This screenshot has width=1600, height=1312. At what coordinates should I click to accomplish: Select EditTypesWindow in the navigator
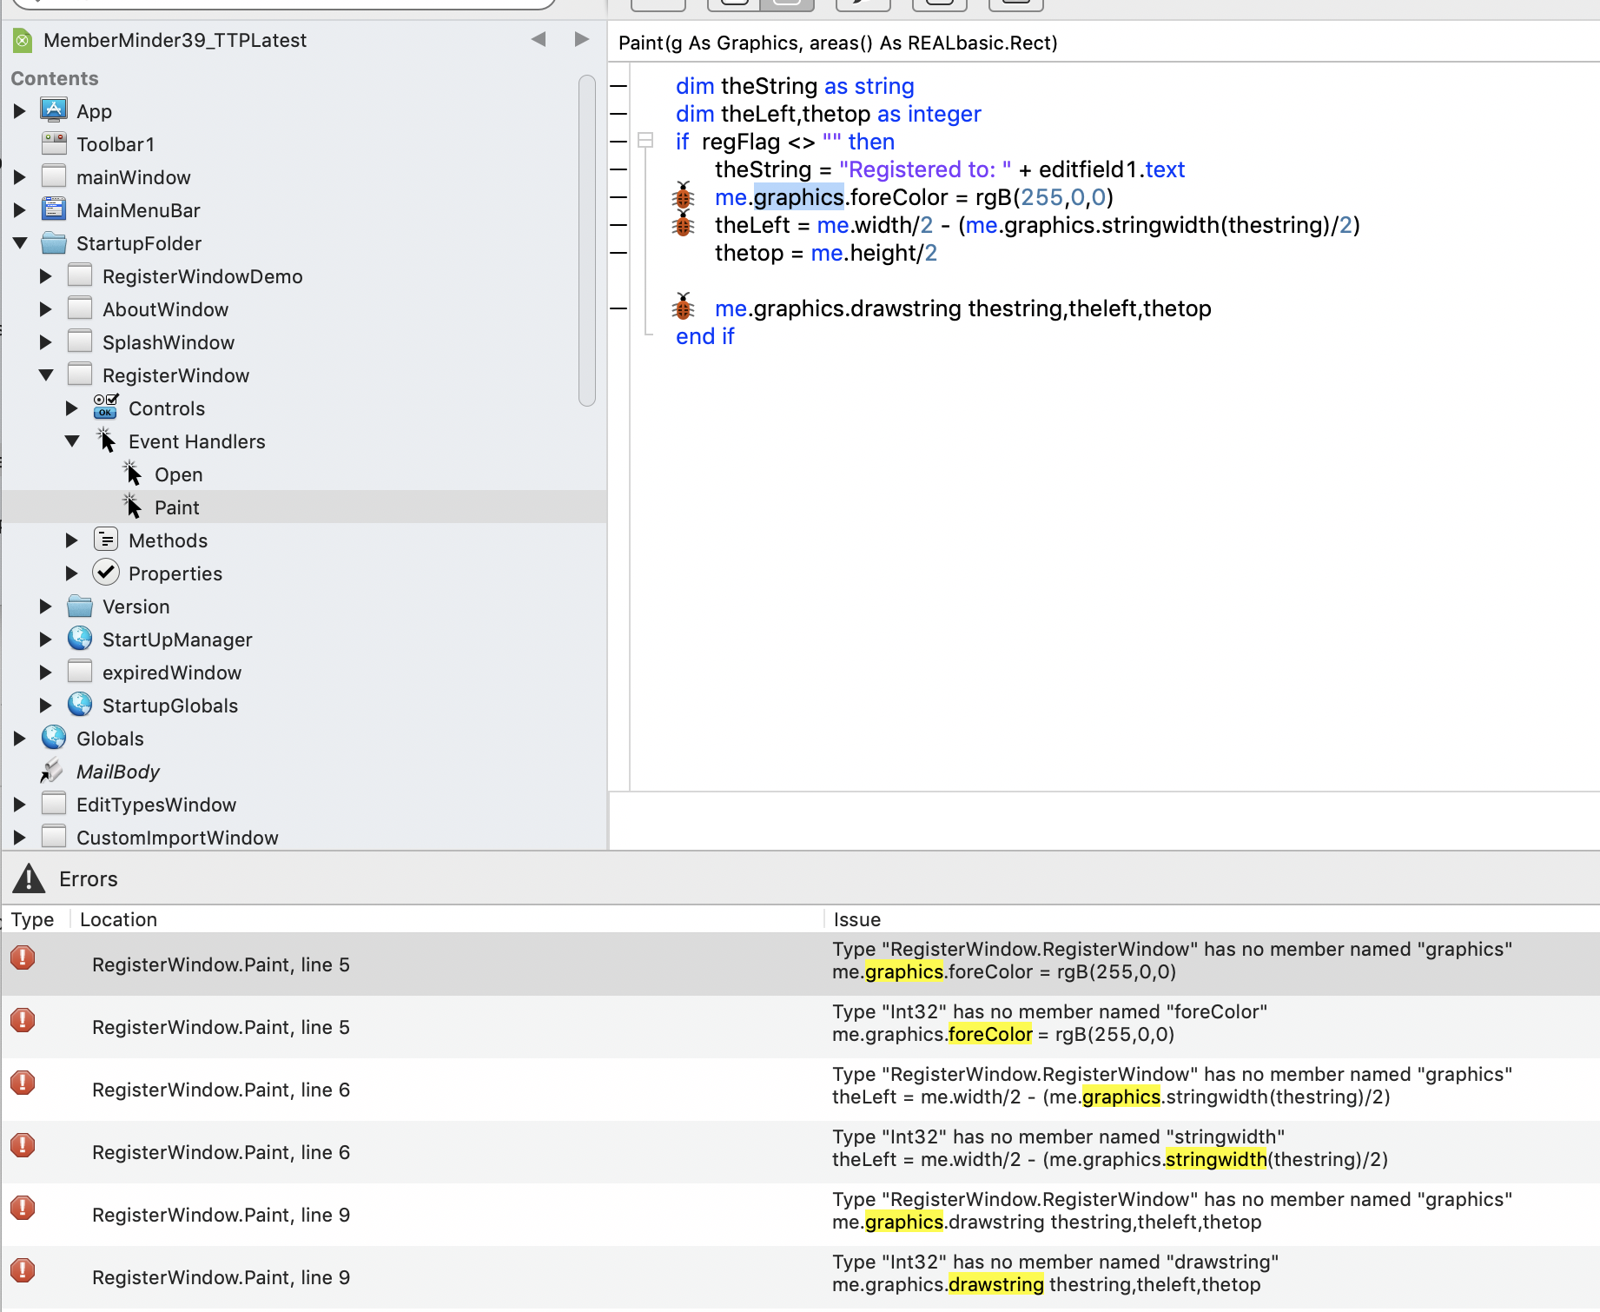pos(156,805)
